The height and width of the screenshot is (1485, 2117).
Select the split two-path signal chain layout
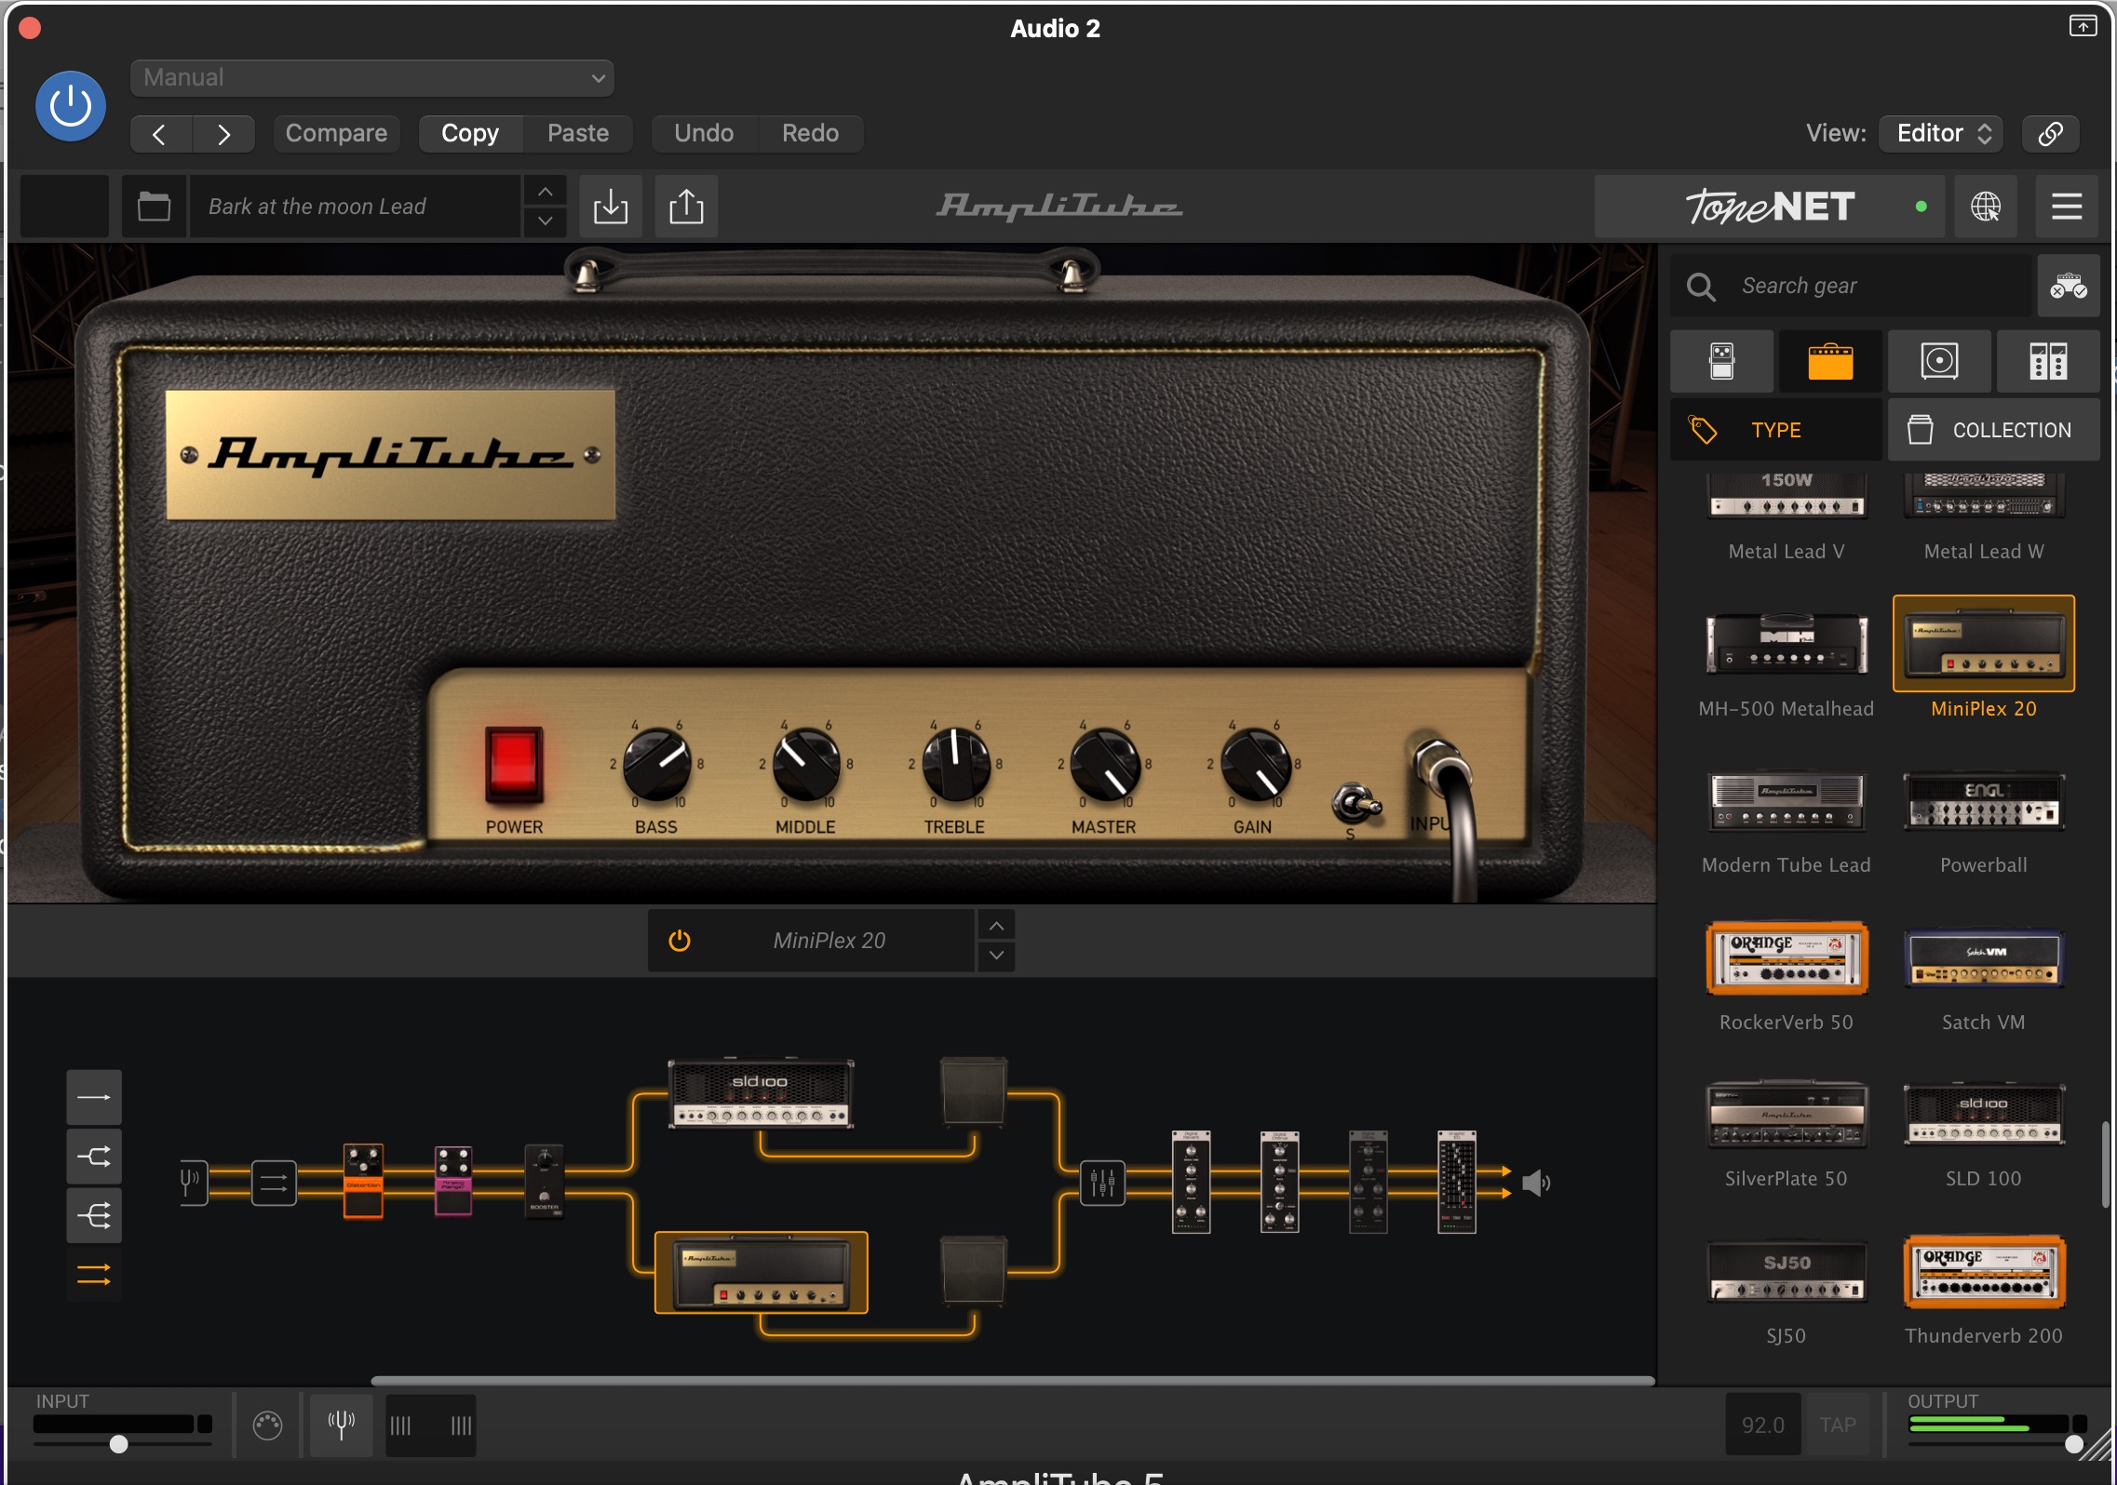(94, 1157)
